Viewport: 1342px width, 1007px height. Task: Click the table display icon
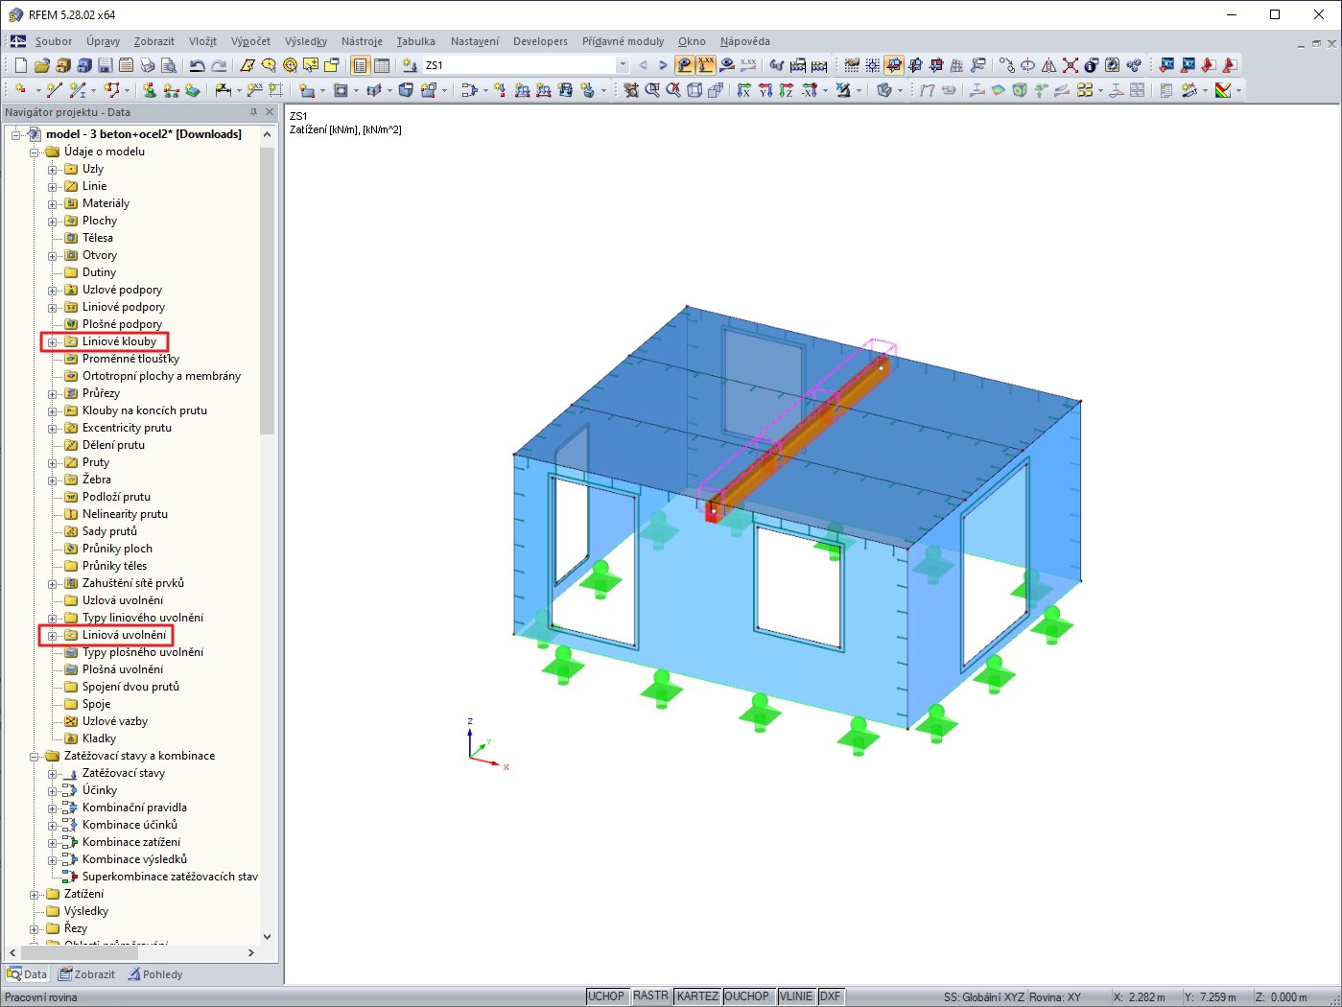pyautogui.click(x=382, y=65)
